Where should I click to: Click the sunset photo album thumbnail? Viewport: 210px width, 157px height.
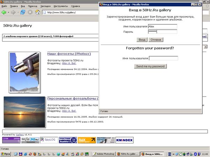click(x=24, y=112)
